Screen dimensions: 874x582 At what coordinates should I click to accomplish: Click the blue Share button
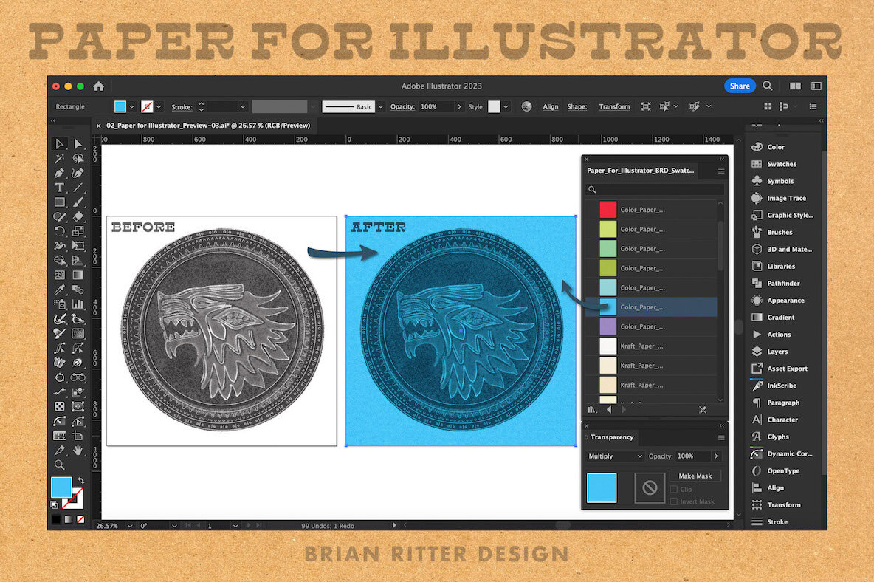(x=740, y=86)
